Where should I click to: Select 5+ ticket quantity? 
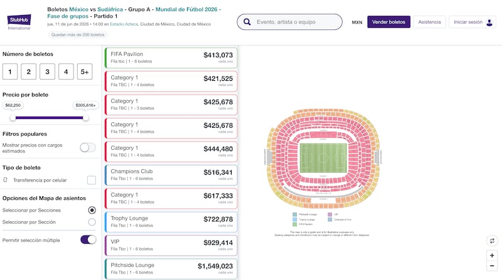click(x=85, y=72)
